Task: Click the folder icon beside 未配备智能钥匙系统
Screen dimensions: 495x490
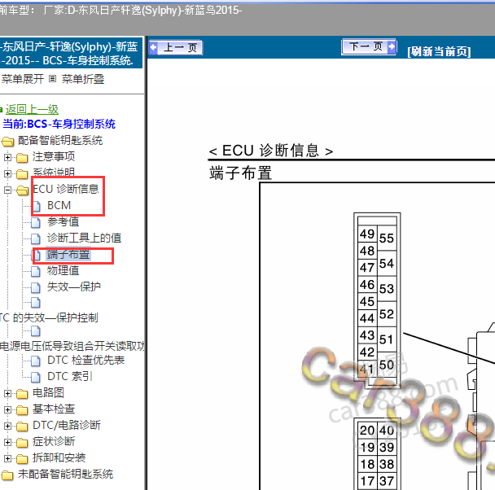Action: (x=7, y=475)
